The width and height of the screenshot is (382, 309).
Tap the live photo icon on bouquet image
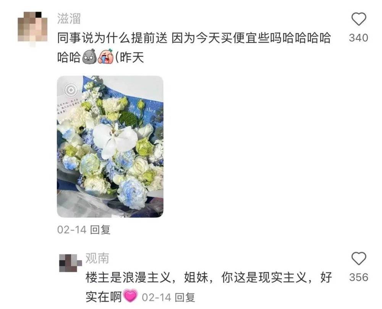pos(71,90)
